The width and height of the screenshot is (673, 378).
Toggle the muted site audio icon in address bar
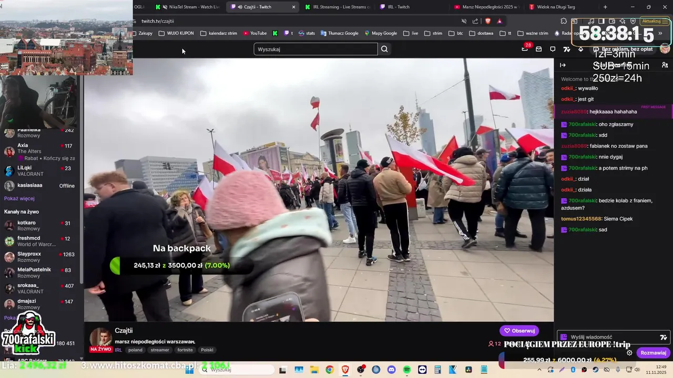pos(464,21)
